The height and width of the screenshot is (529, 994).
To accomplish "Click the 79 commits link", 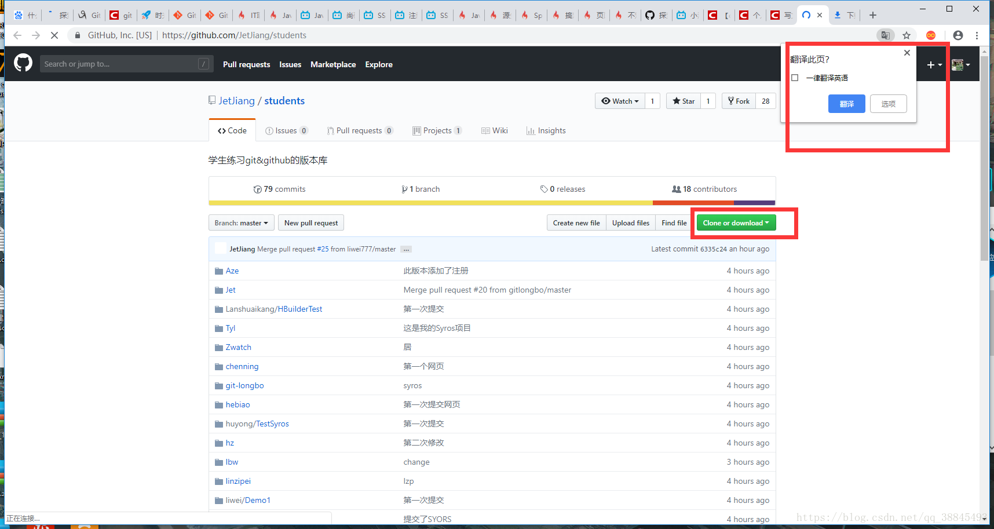I will [279, 189].
